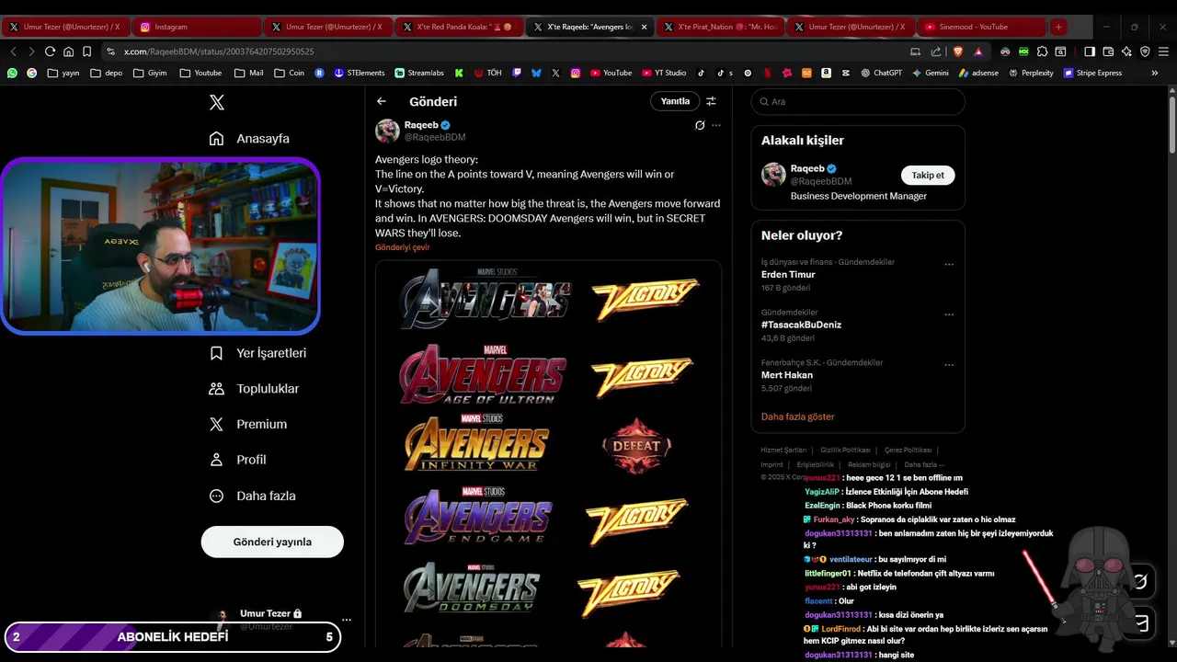Screen dimensions: 1177x662
Task: Open the Google bookmark icon
Action: (x=31, y=73)
